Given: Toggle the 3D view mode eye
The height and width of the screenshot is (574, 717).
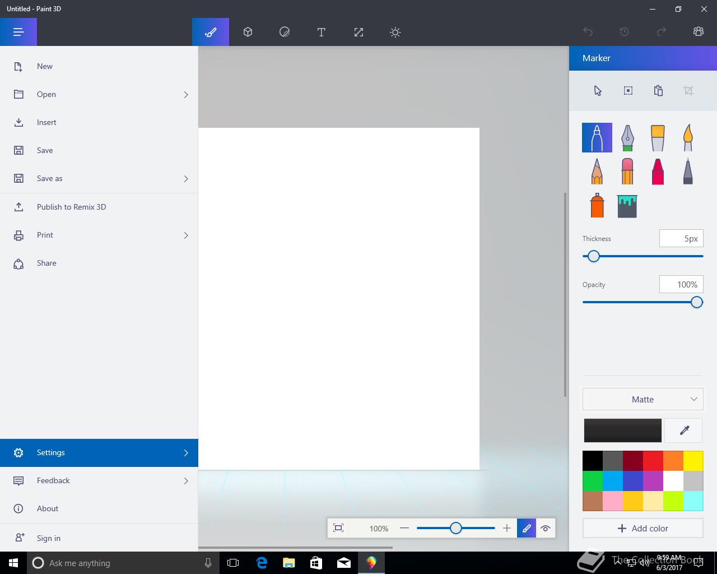Looking at the screenshot, I should pos(546,528).
